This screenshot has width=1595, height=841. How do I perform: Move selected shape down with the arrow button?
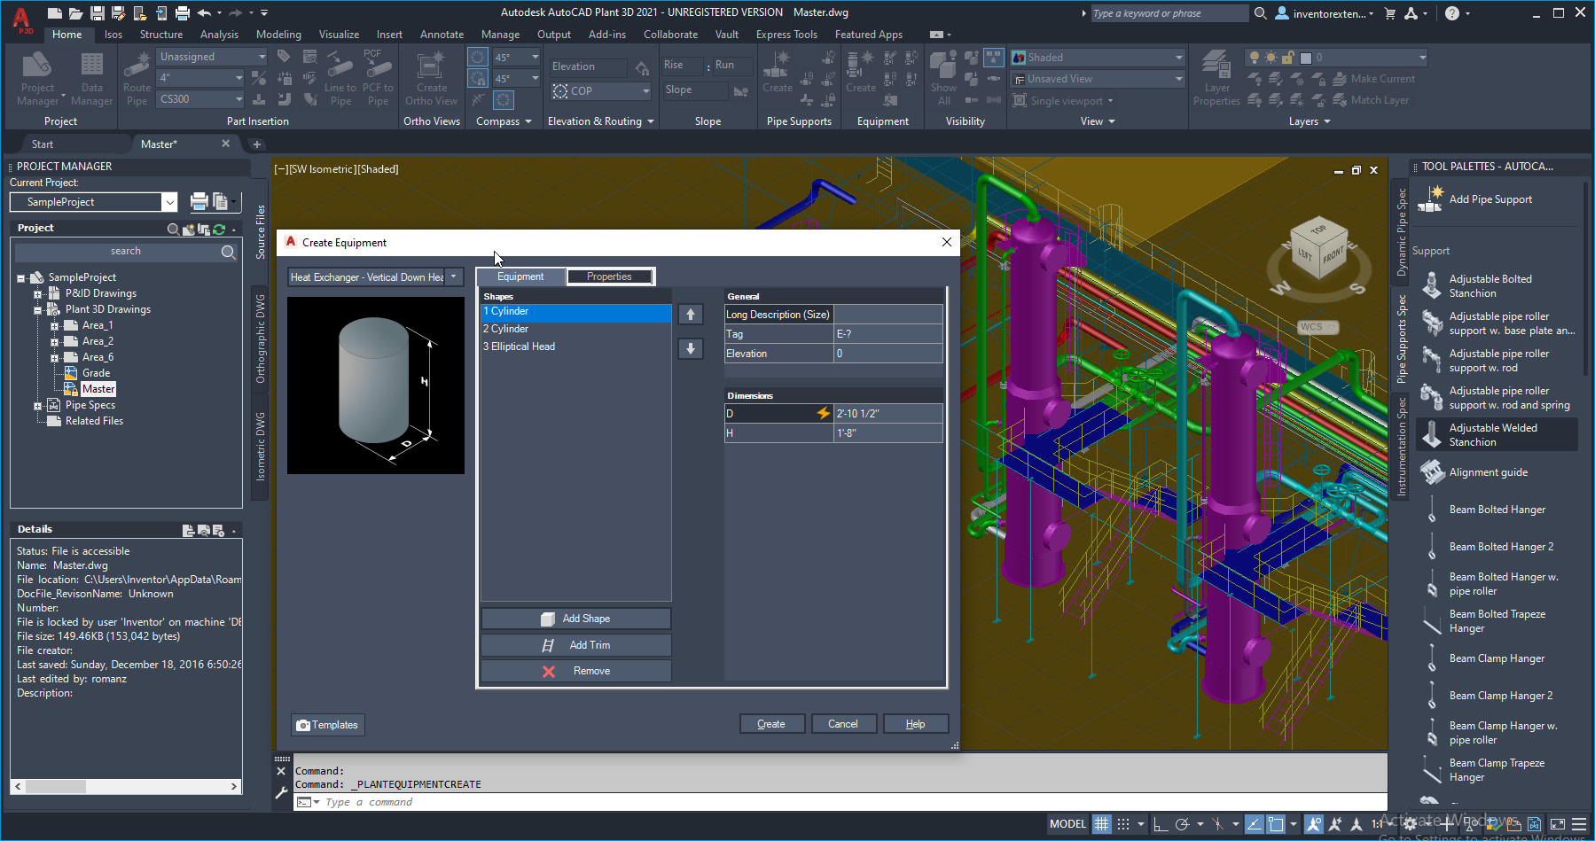tap(691, 348)
